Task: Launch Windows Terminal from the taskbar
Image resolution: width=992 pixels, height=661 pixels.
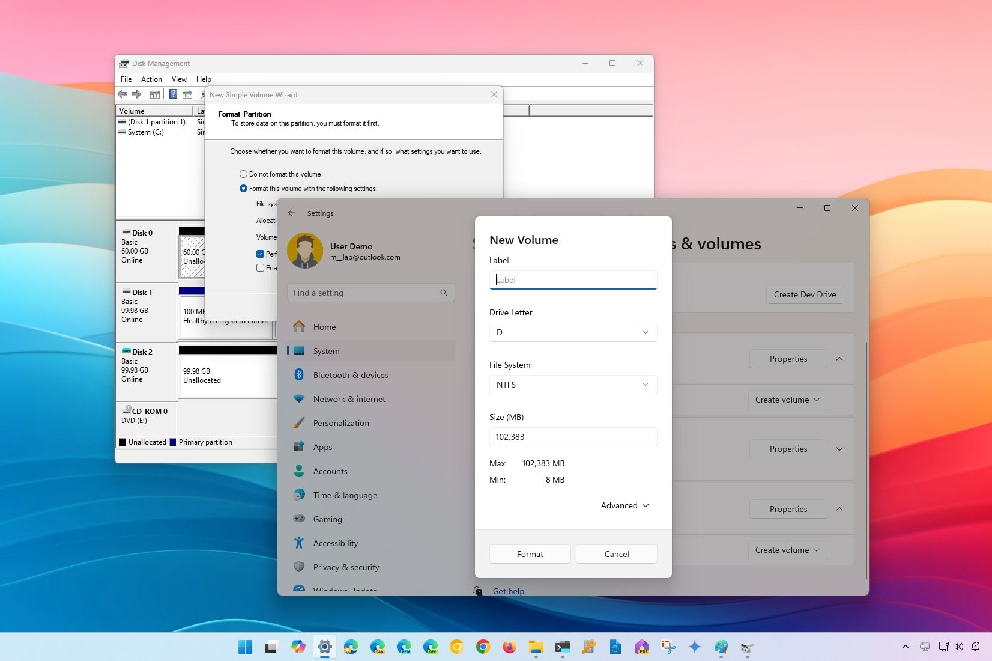Action: click(562, 647)
